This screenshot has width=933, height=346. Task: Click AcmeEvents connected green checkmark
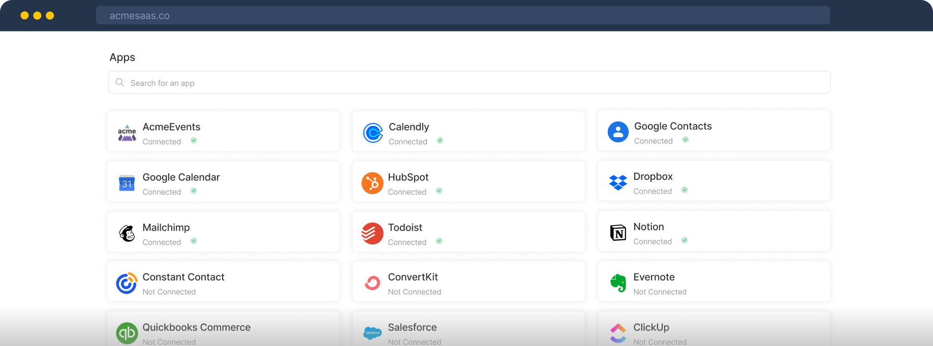click(194, 141)
